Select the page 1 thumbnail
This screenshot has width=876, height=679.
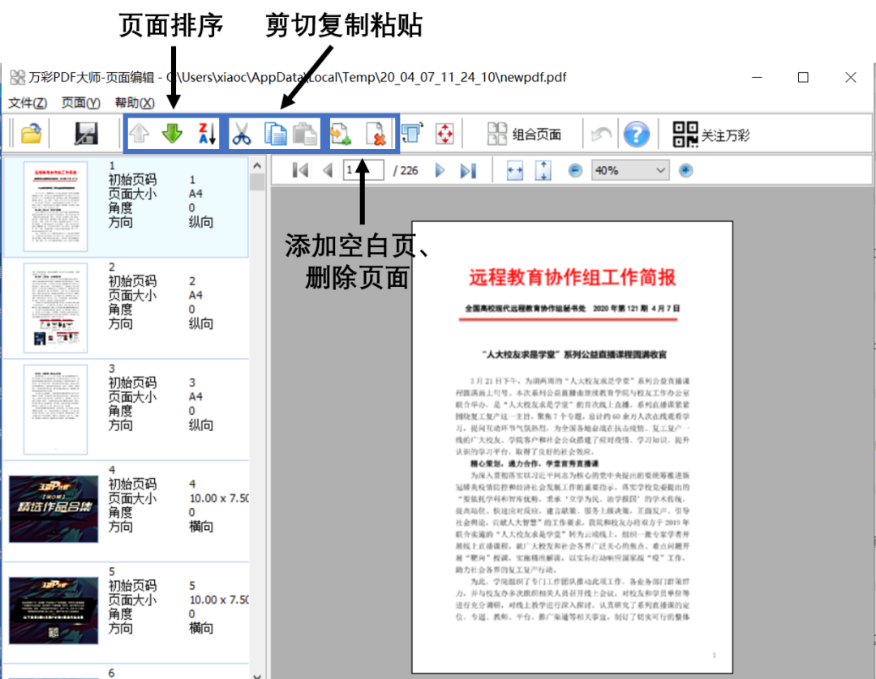pyautogui.click(x=55, y=207)
